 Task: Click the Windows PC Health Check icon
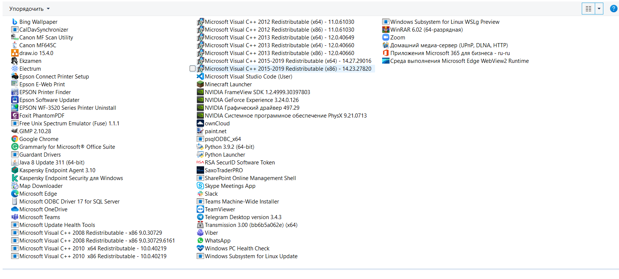pos(200,248)
